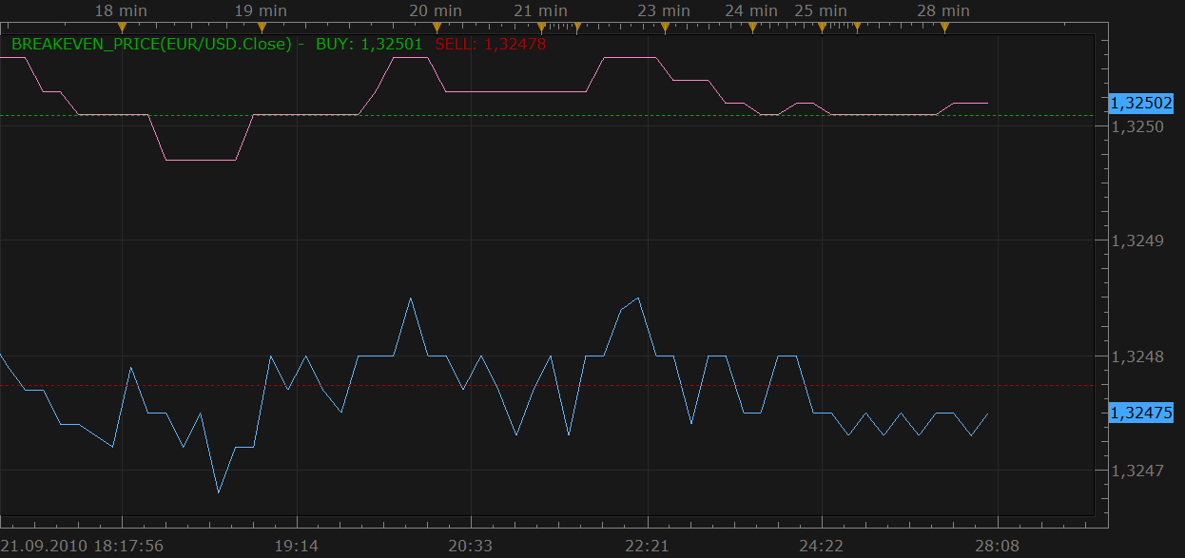Click the 1,3249 price axis label
This screenshot has width=1185, height=558.
1137,241
